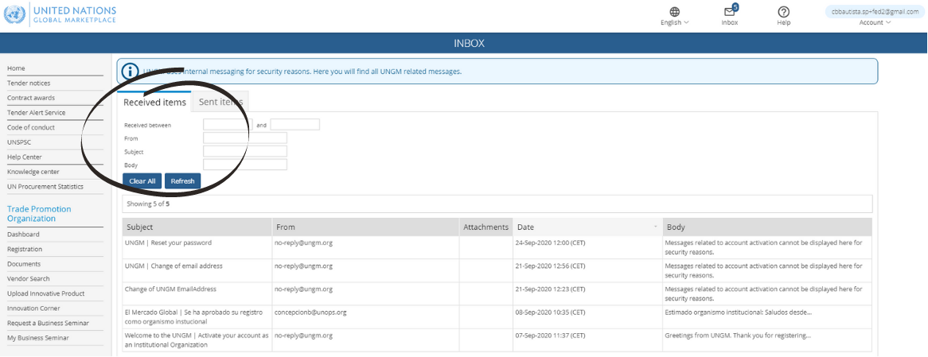Image resolution: width=928 pixels, height=357 pixels.
Task: Expand the English language dropdown
Action: pos(675,22)
